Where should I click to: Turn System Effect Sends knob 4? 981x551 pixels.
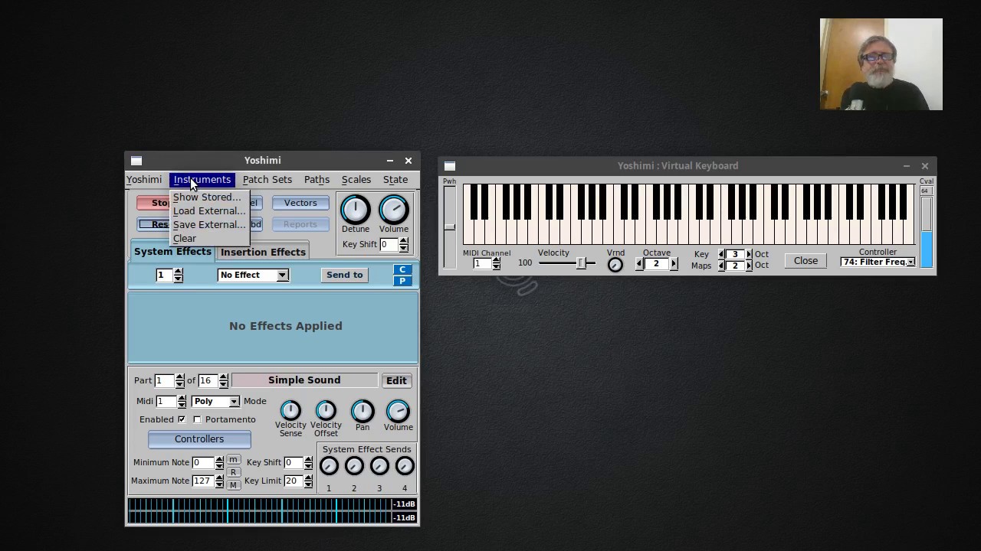pos(405,465)
